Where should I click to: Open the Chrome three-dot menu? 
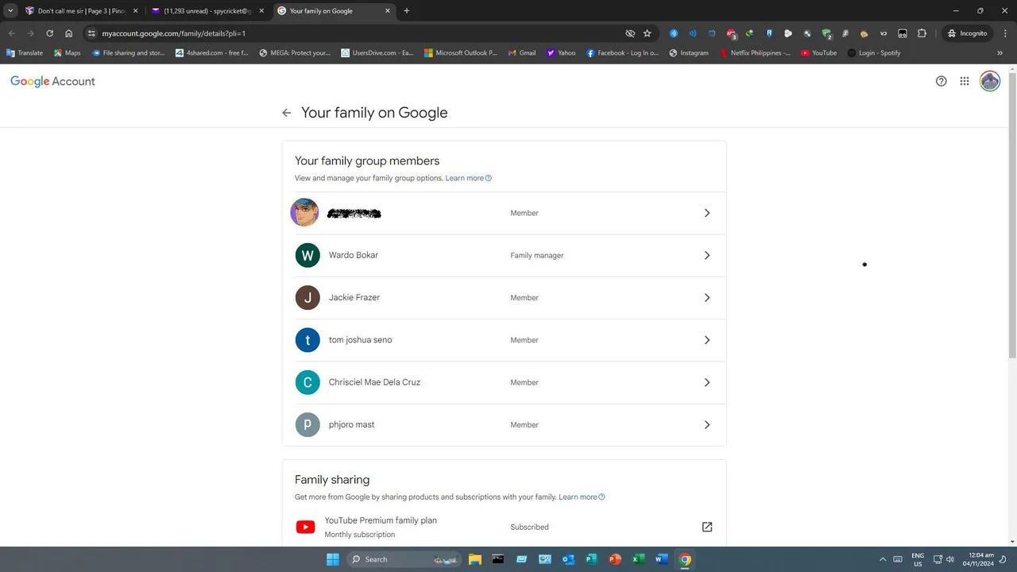(x=1004, y=33)
